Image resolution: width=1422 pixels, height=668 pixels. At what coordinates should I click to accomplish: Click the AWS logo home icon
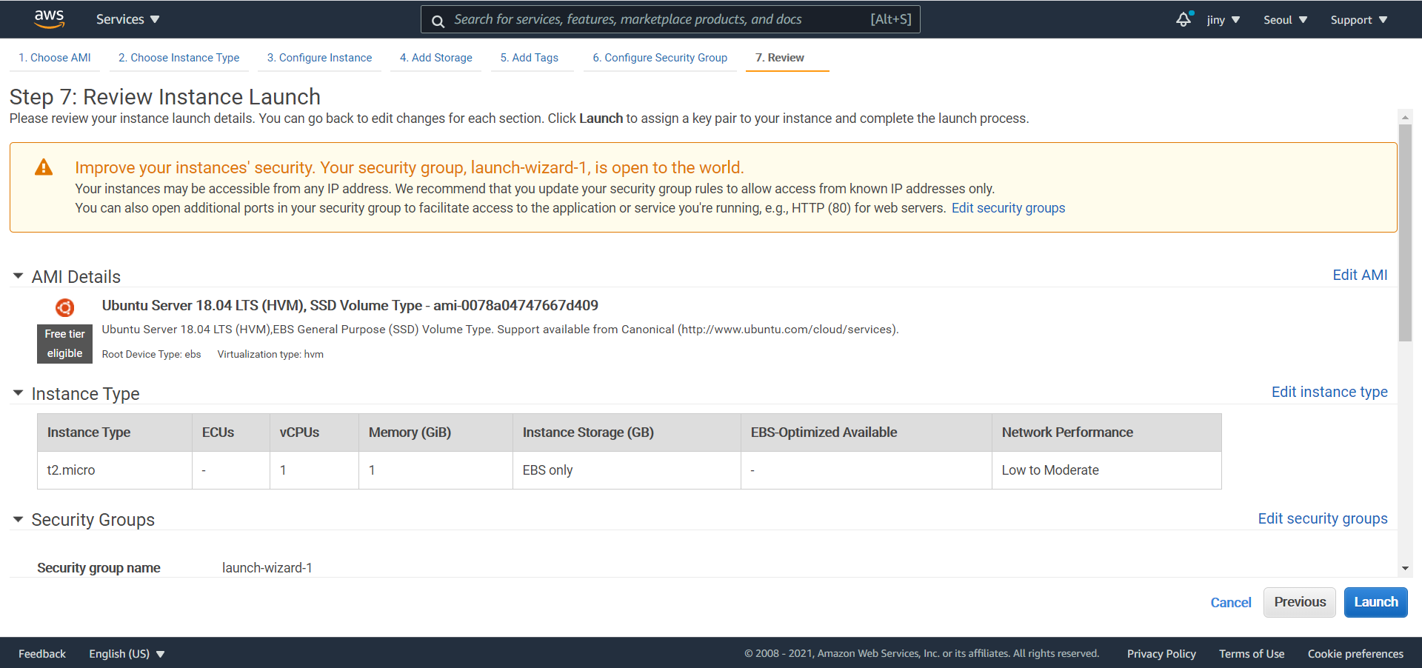49,19
